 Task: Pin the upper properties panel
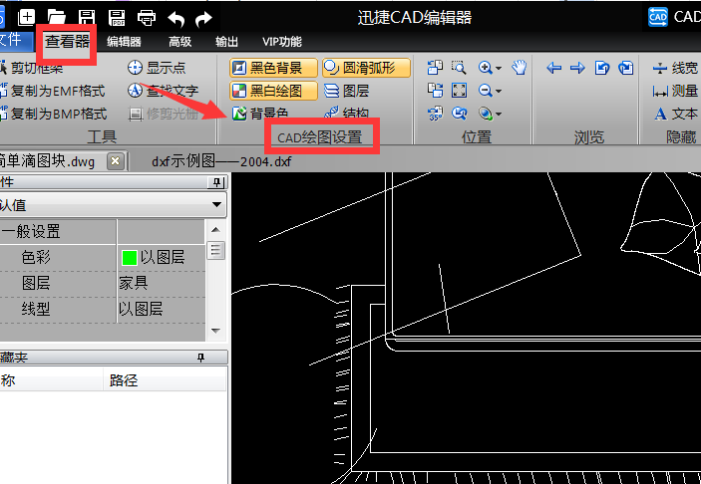point(216,182)
